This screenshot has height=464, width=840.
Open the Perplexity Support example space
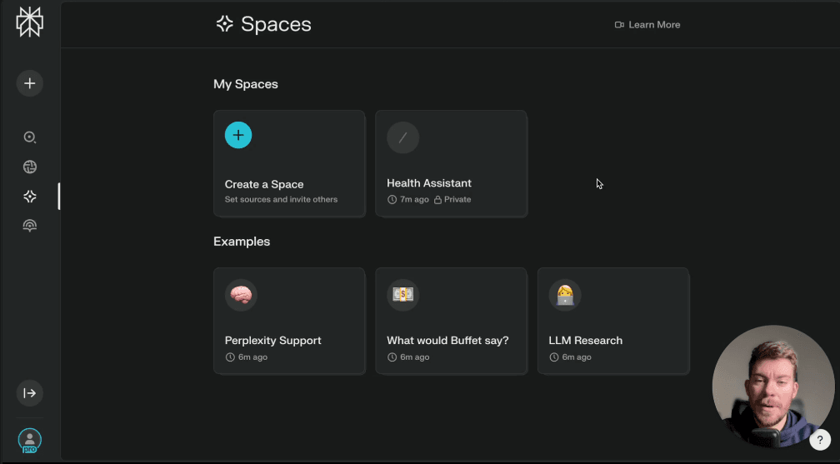(x=289, y=321)
